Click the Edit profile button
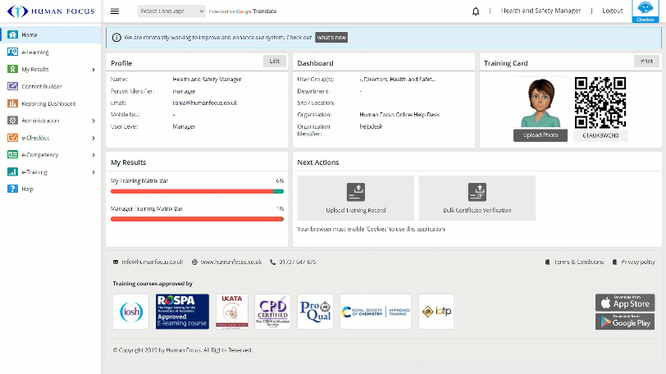This screenshot has width=666, height=374. click(x=275, y=62)
